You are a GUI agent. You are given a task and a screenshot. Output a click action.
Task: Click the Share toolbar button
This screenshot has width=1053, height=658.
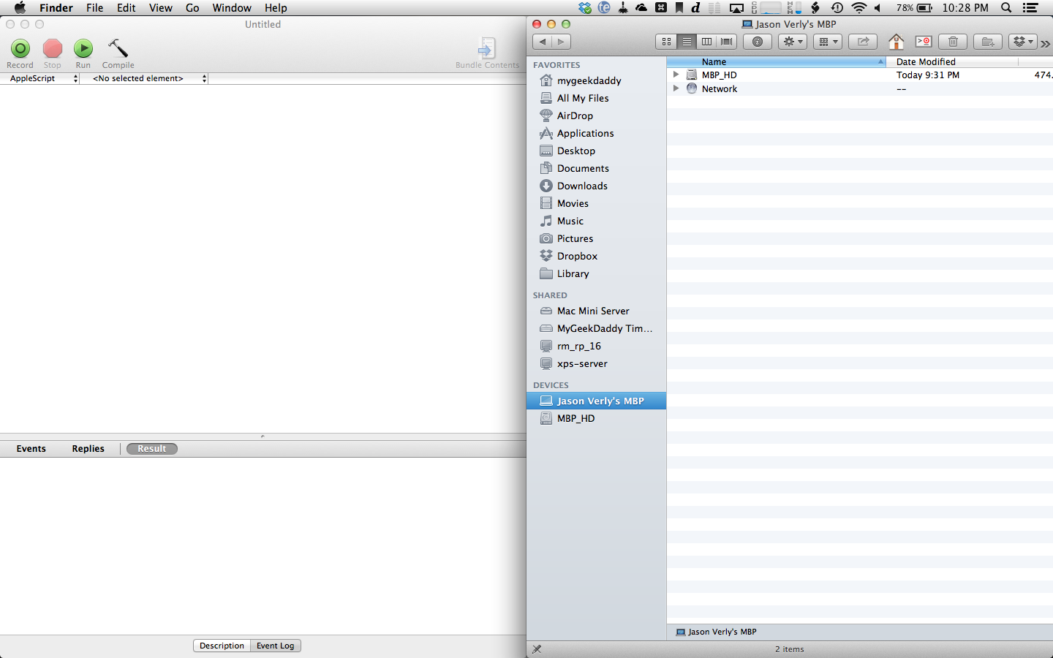click(863, 42)
